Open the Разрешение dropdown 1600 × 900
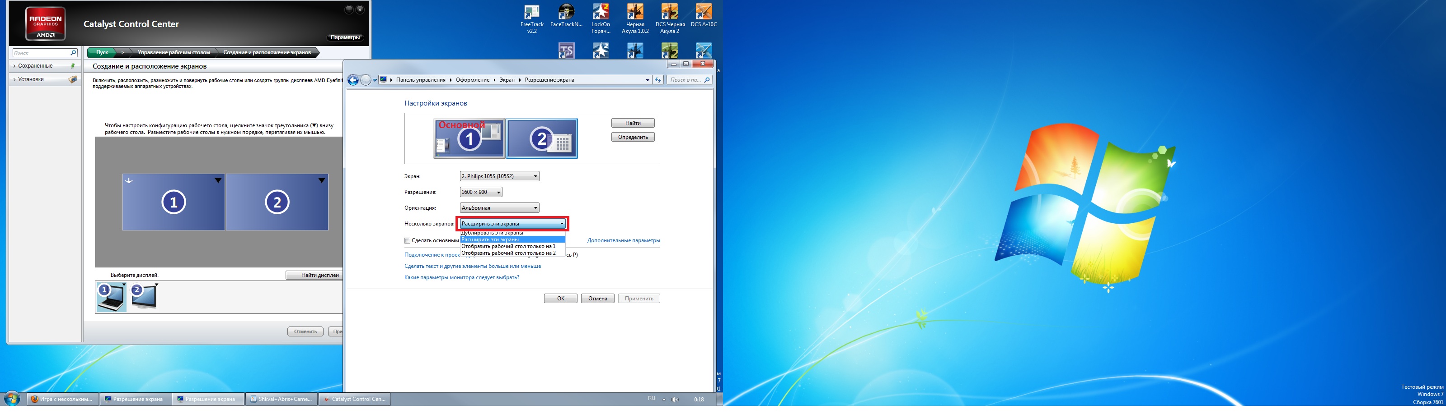1446x414 pixels. (x=481, y=192)
